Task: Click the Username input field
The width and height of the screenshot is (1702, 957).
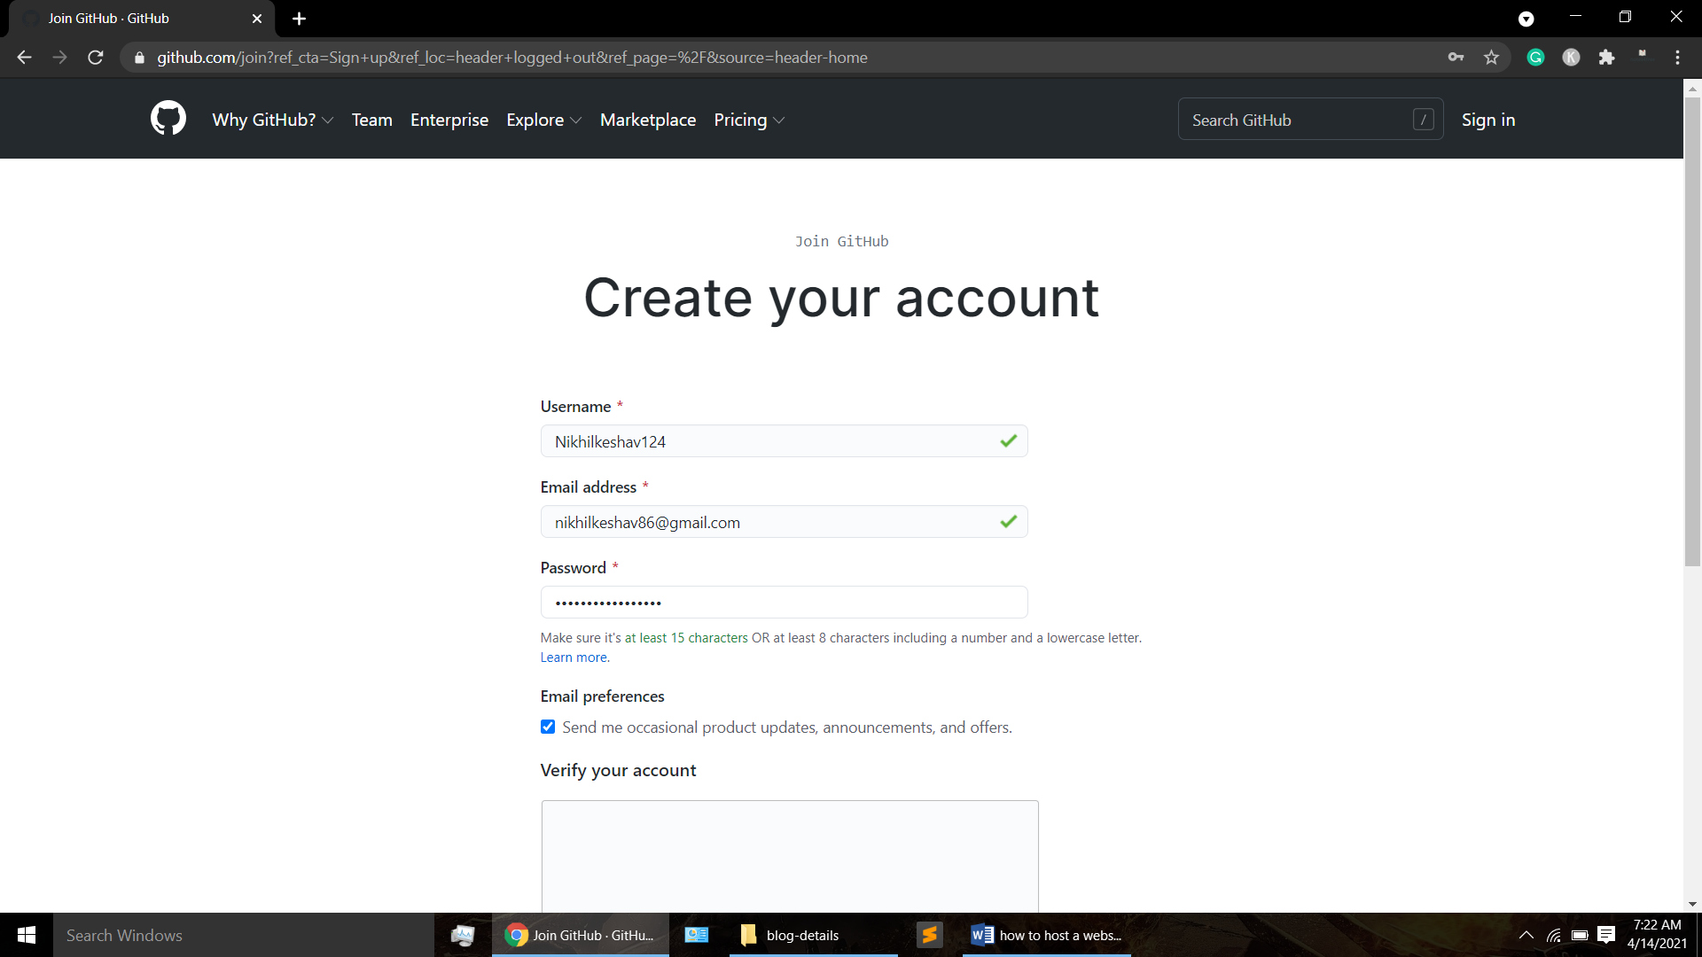Action: 784,441
